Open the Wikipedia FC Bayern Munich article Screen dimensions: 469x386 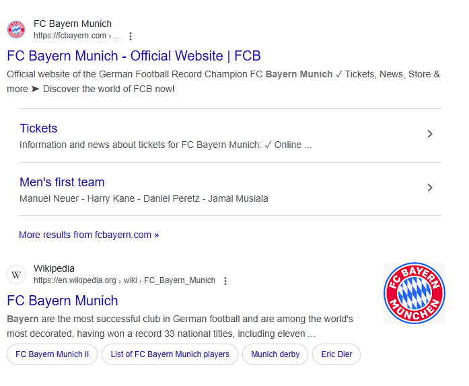click(62, 301)
